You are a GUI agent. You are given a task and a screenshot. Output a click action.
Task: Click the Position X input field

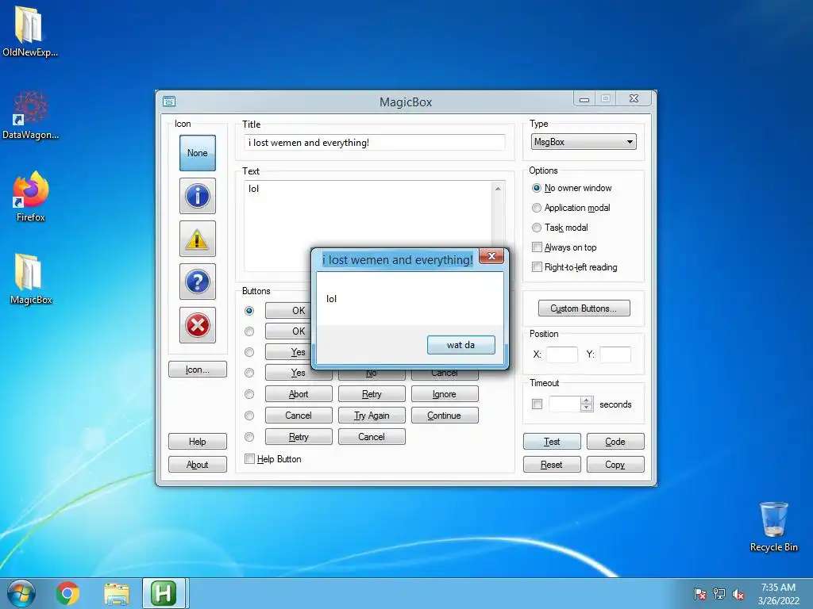tap(562, 354)
